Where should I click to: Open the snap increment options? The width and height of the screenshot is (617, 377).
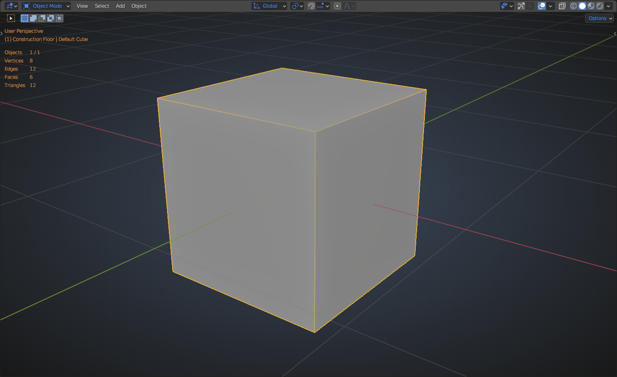[323, 6]
